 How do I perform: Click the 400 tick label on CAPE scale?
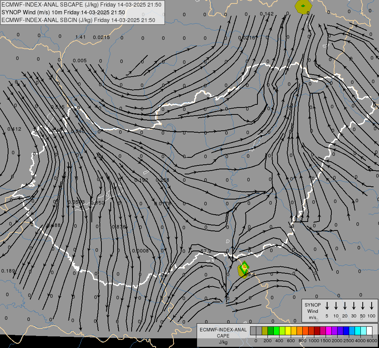[x=279, y=341]
